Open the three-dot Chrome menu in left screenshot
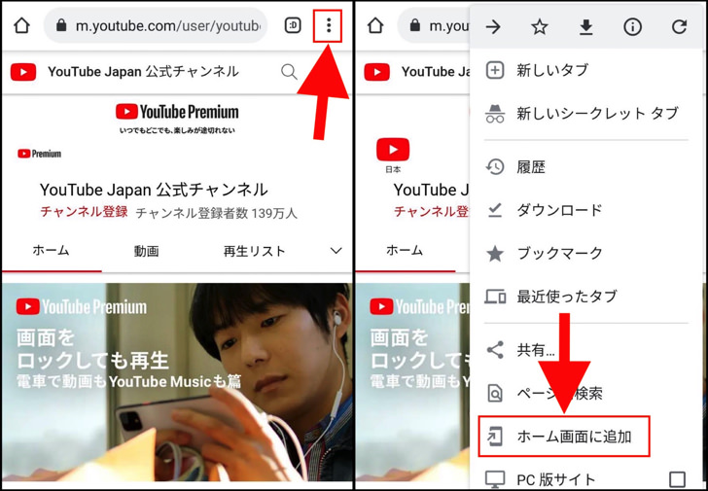 point(329,25)
